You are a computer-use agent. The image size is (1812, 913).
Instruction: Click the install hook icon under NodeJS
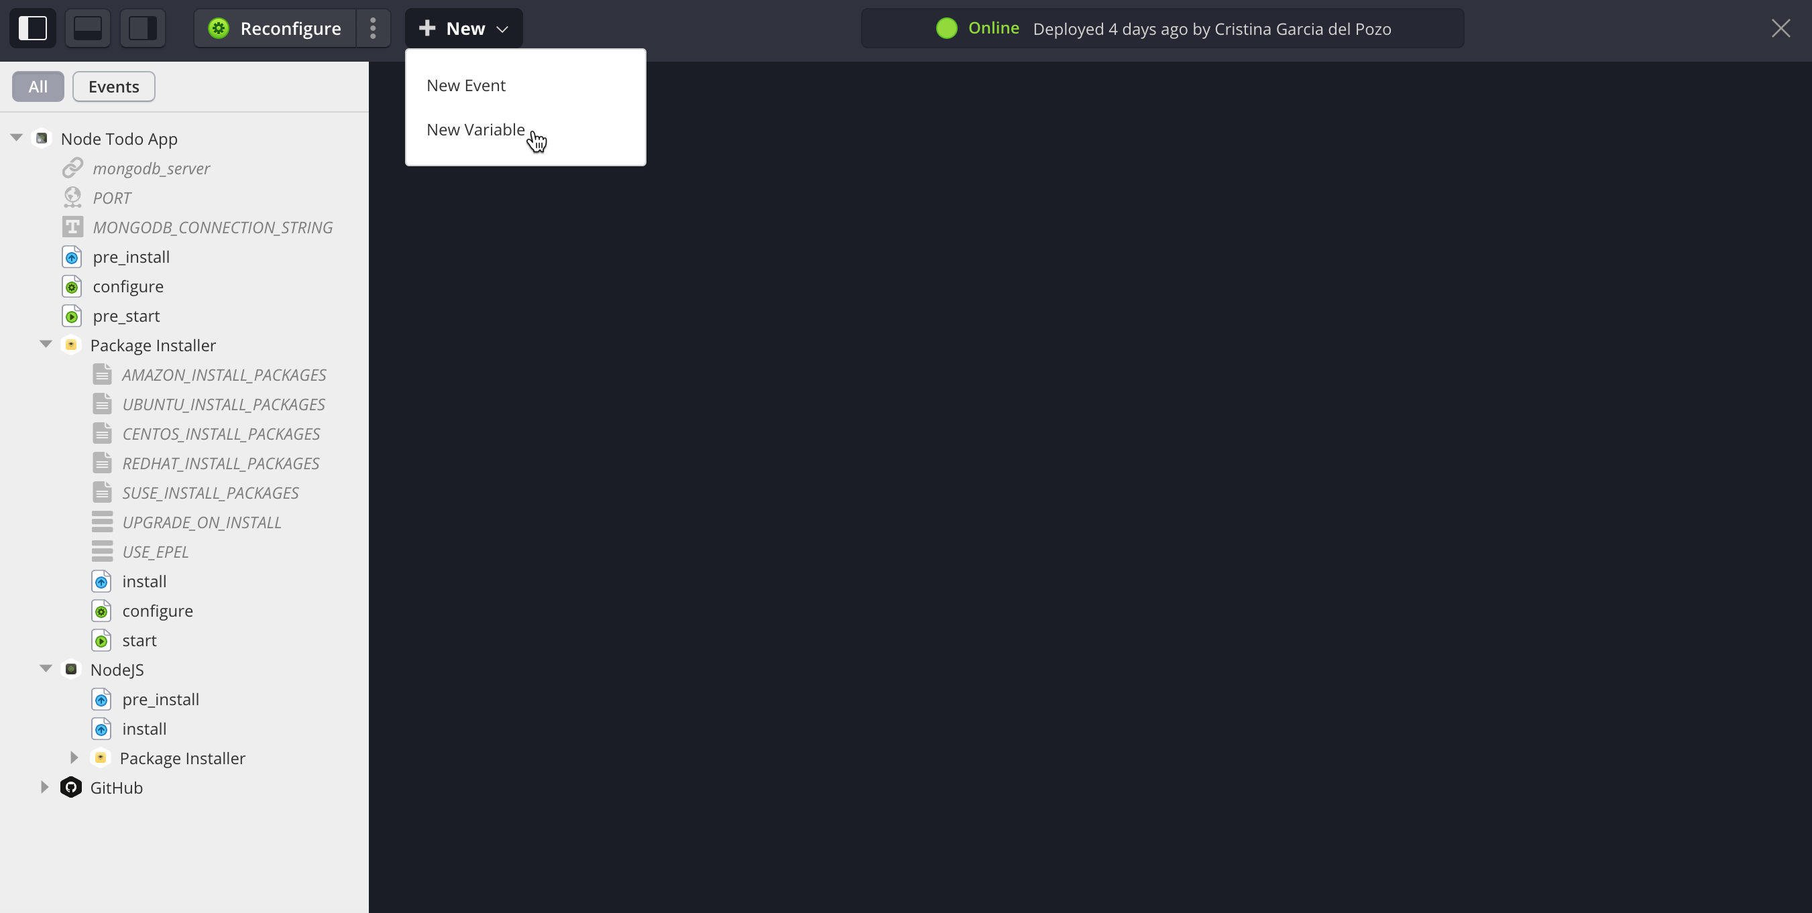point(101,728)
